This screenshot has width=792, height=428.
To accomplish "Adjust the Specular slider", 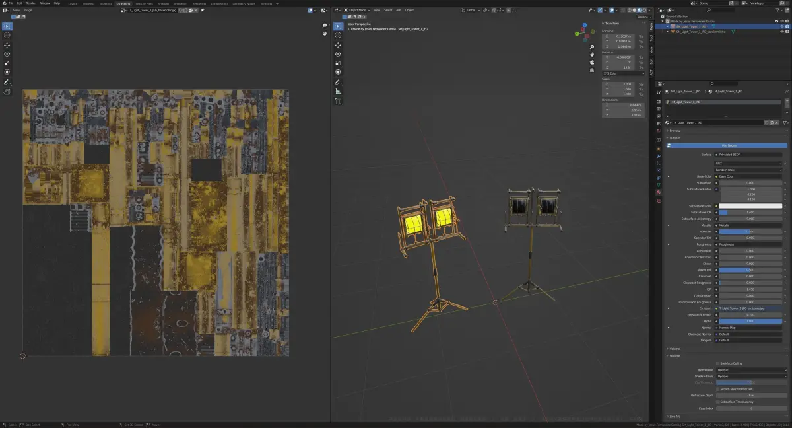I will click(751, 232).
